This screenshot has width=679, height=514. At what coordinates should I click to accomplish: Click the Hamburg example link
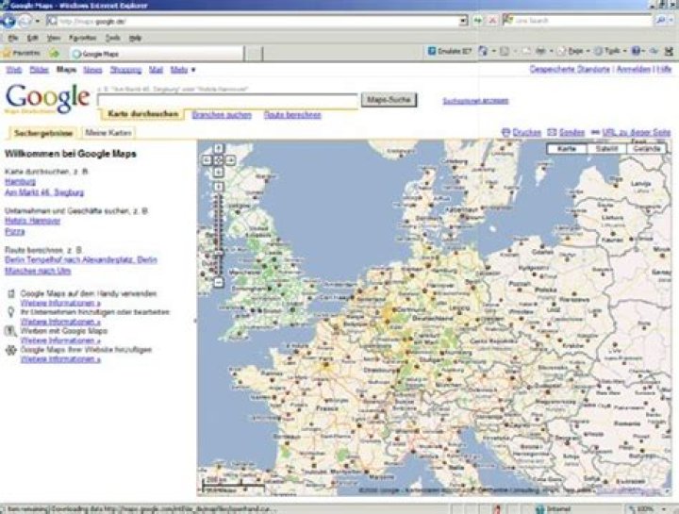point(20,182)
